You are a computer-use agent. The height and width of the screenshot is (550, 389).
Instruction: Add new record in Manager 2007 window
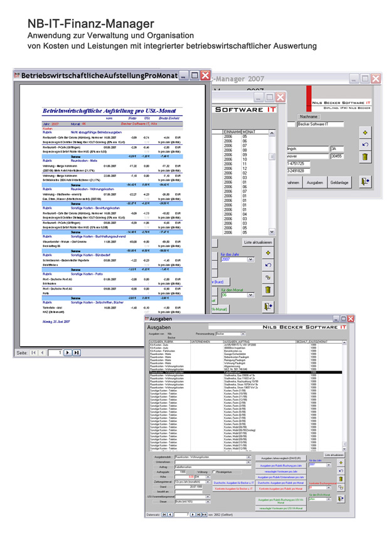365,132
